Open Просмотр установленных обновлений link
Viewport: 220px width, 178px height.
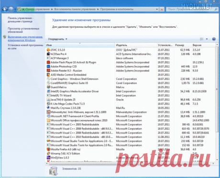[x=23, y=30]
